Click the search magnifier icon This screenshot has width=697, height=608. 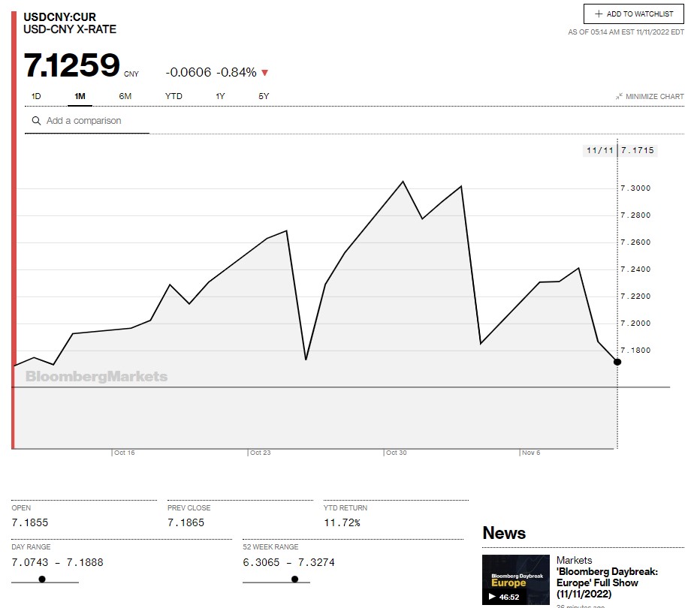point(35,121)
